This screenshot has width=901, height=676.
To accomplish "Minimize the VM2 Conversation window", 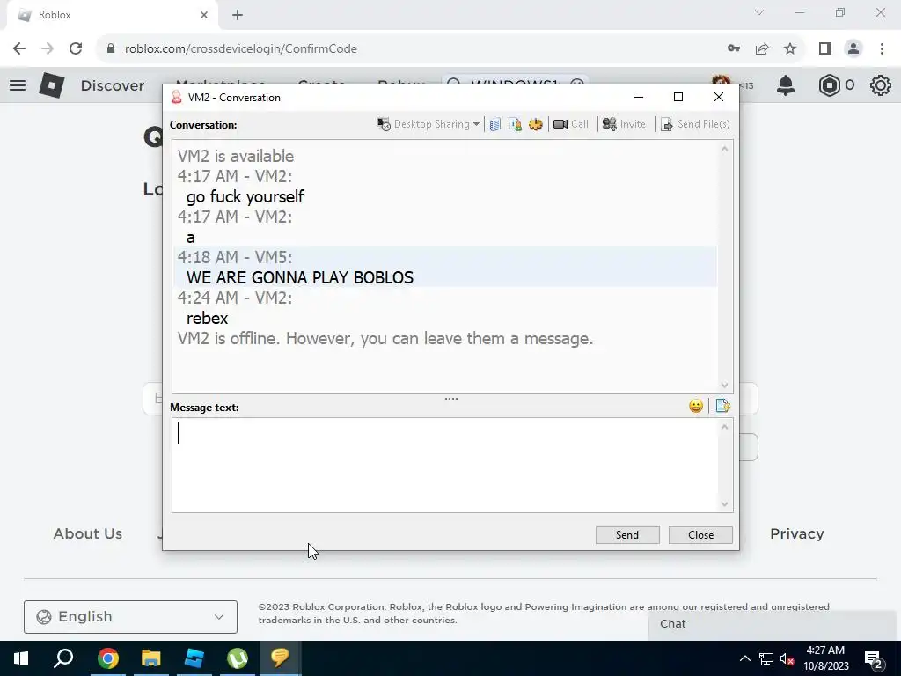I will 639,97.
